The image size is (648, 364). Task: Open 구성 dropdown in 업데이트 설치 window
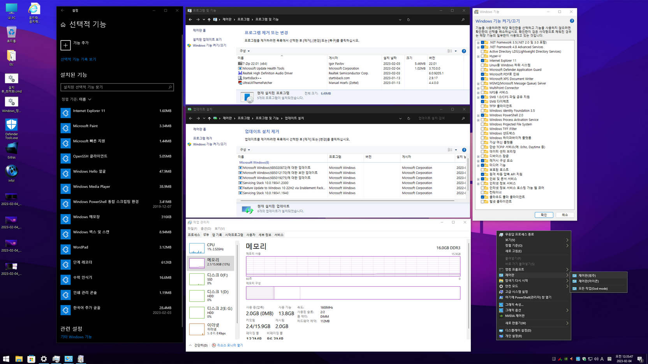(x=245, y=150)
